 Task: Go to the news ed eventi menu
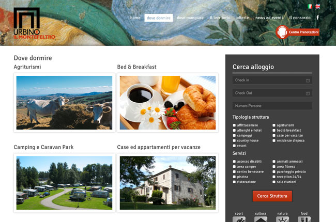point(269,18)
